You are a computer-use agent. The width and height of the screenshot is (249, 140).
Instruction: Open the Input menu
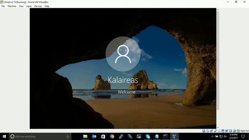pyautogui.click(x=29, y=6)
